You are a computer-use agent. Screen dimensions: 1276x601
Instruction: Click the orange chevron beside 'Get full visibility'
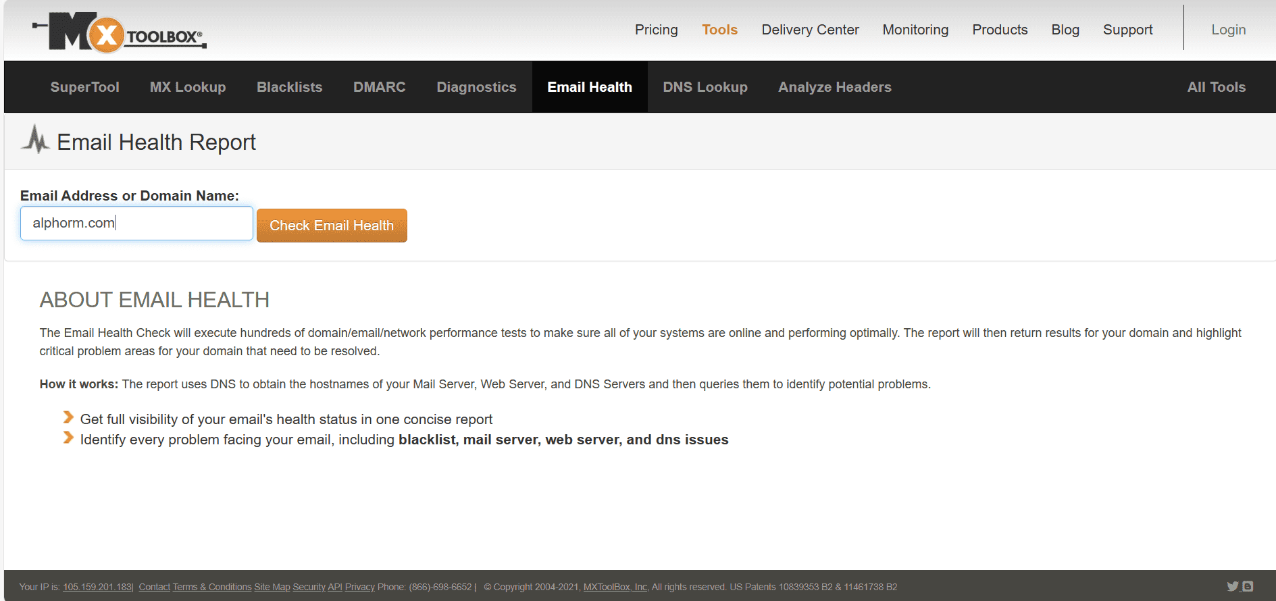68,417
